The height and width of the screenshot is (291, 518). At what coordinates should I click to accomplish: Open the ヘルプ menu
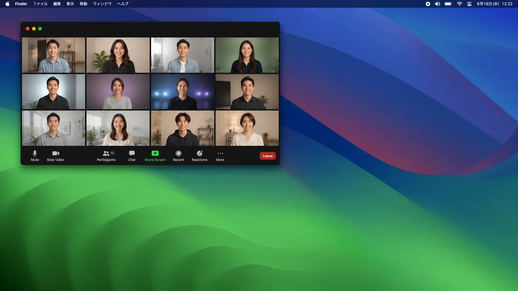(x=123, y=4)
